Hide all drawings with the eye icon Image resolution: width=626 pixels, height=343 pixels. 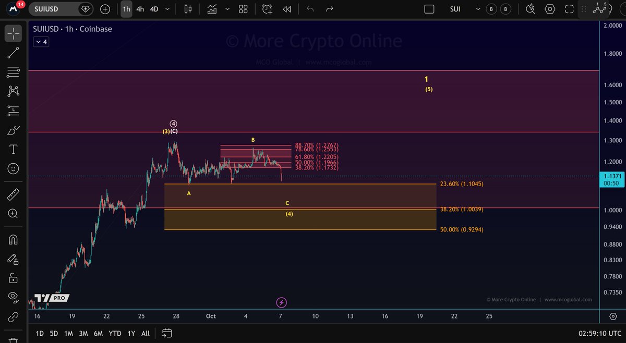point(14,297)
